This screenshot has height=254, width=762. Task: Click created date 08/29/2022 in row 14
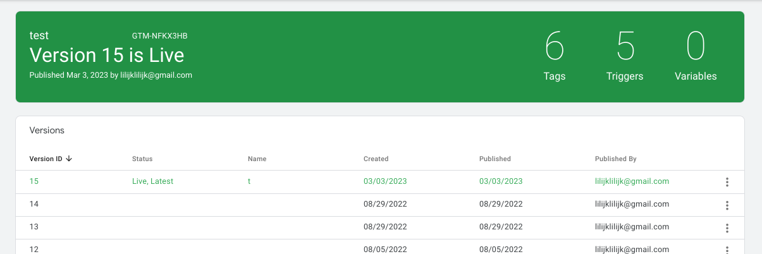pos(385,204)
